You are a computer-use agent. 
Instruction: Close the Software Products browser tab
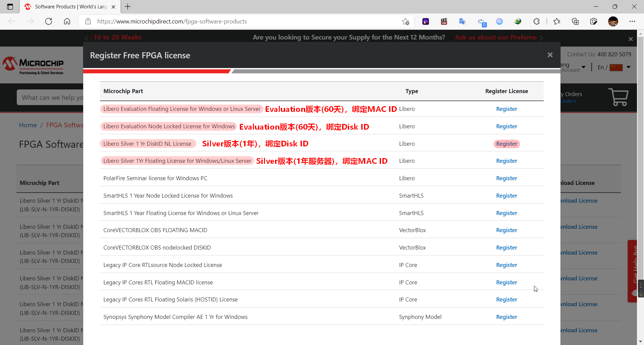pyautogui.click(x=113, y=7)
